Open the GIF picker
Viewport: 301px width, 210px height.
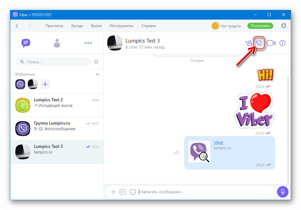pos(123,192)
